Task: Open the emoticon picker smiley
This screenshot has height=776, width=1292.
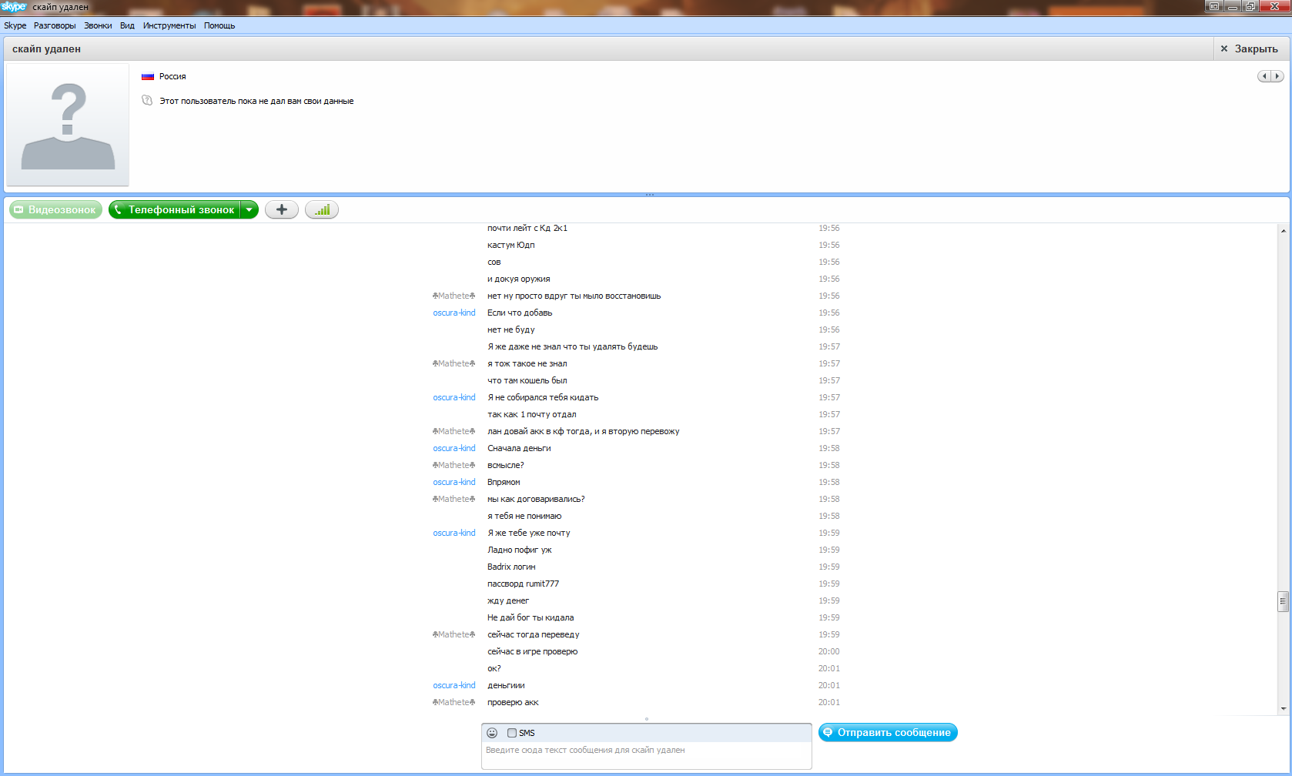Action: (492, 733)
